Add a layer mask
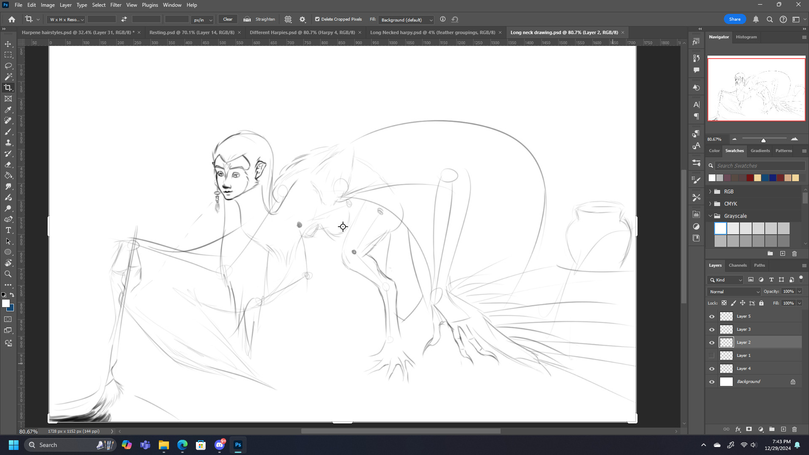Image resolution: width=809 pixels, height=455 pixels. coord(749,429)
